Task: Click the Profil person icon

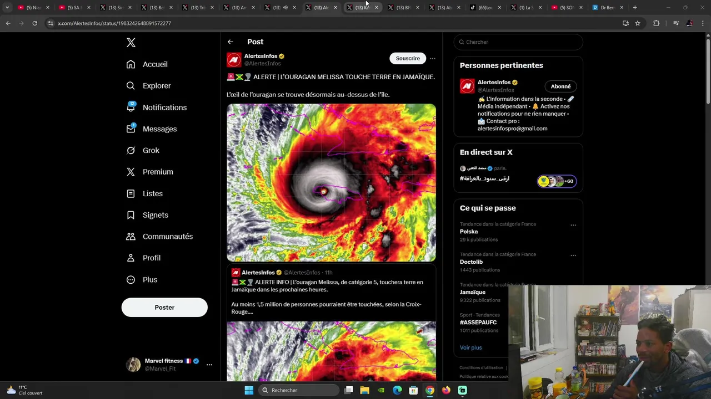Action: coord(131,258)
